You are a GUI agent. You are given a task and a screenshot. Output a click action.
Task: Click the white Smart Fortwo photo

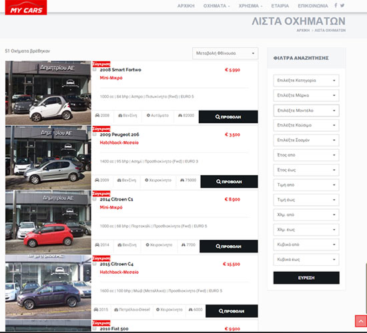pyautogui.click(x=48, y=93)
